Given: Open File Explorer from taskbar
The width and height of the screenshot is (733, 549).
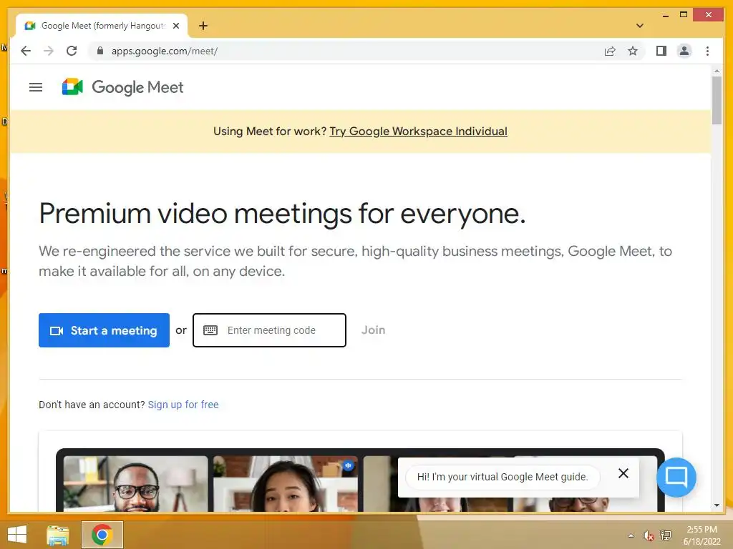Looking at the screenshot, I should point(57,535).
